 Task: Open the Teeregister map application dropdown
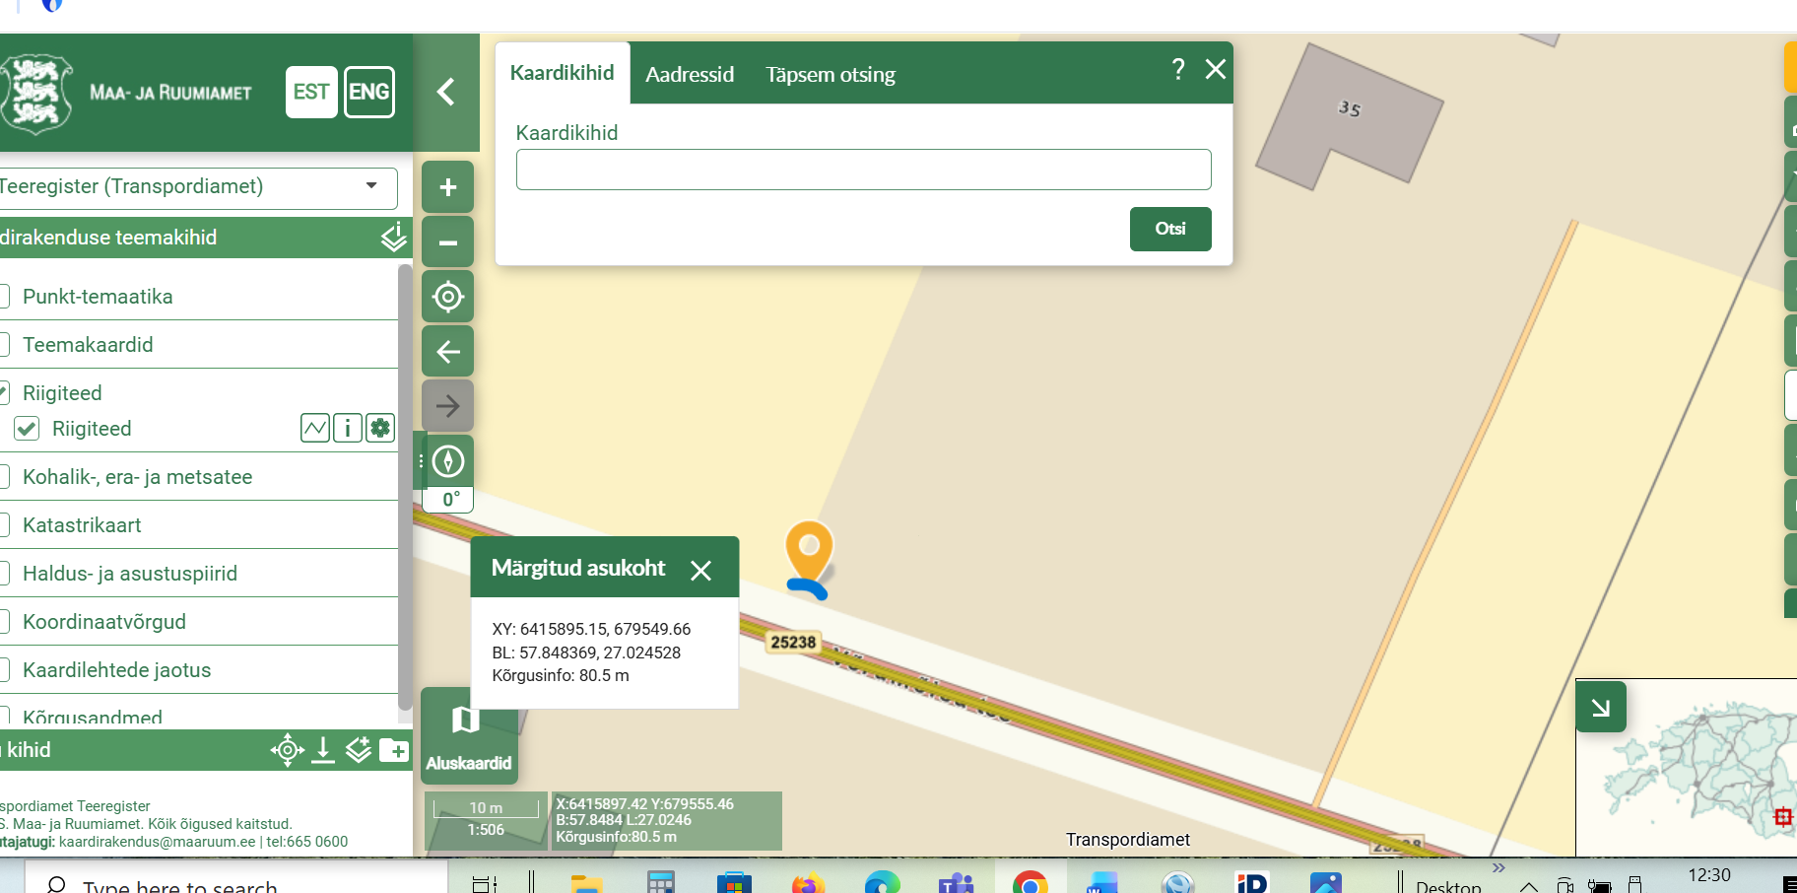click(x=197, y=187)
